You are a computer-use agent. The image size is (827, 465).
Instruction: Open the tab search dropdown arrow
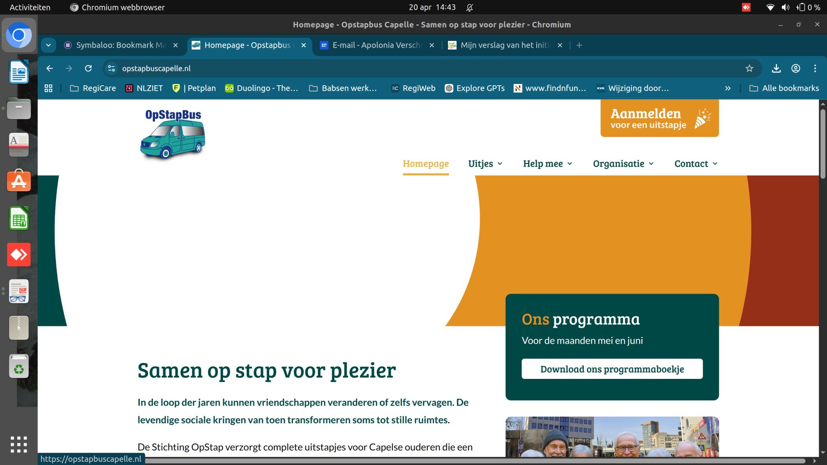click(48, 45)
